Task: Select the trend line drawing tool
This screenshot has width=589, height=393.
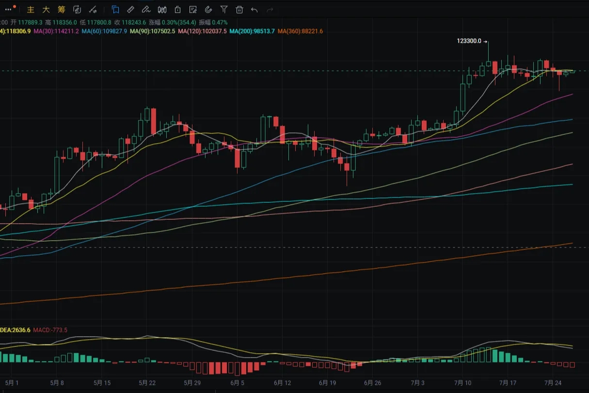Action: point(94,9)
